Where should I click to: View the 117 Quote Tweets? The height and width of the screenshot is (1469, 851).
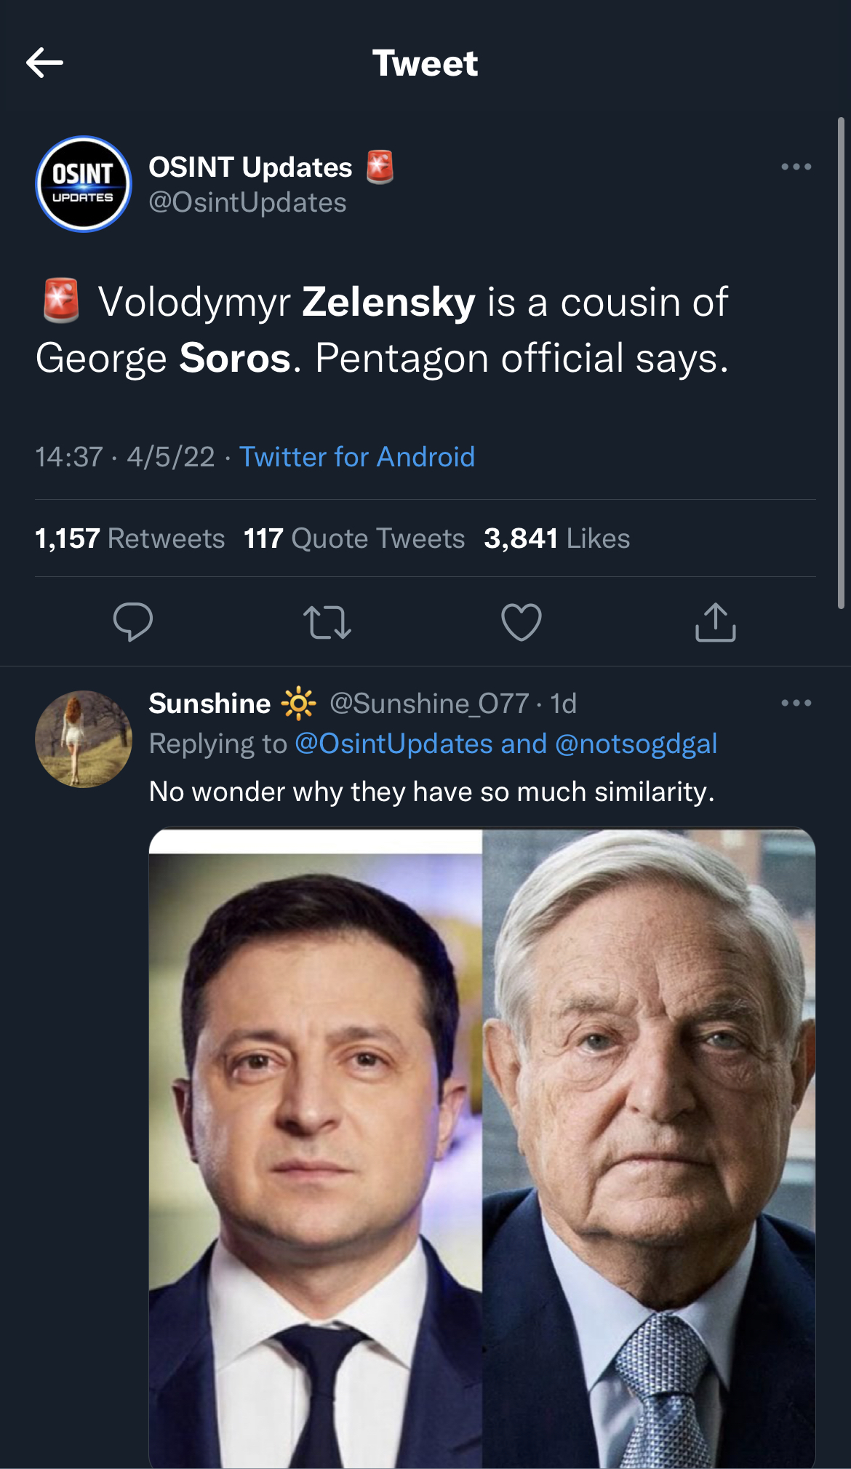354,538
